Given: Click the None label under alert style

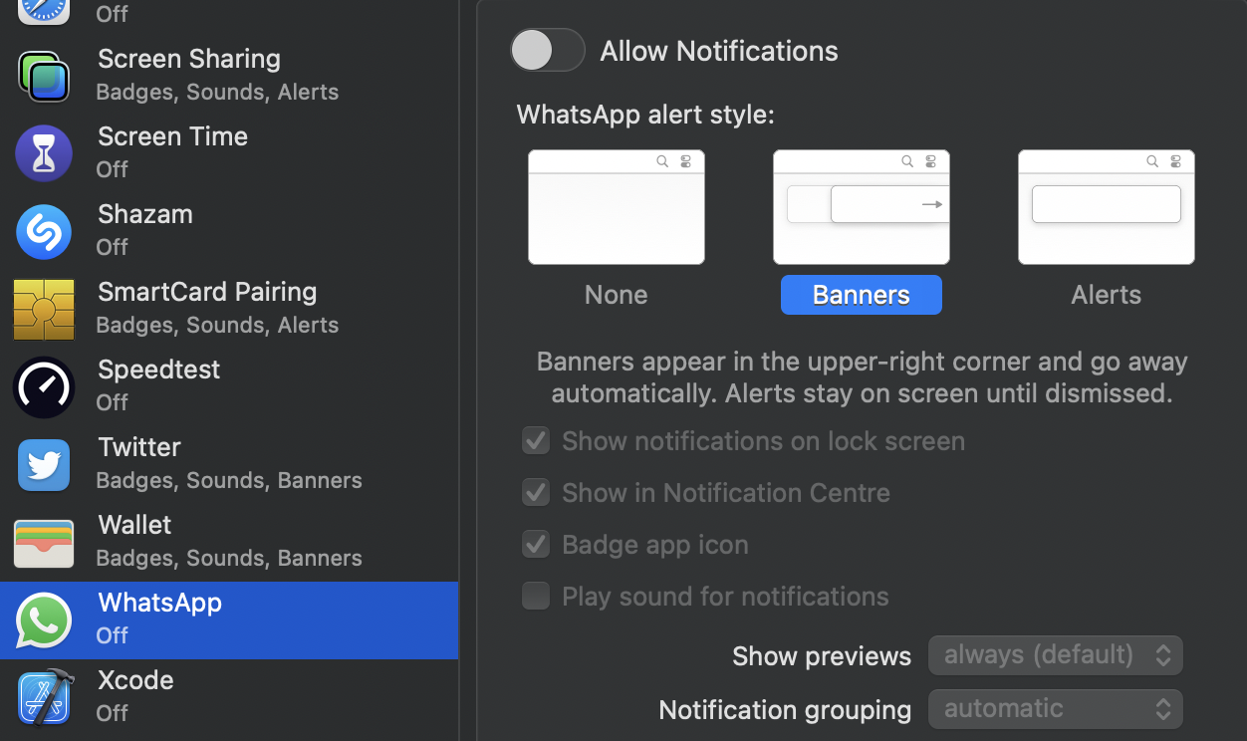Looking at the screenshot, I should [x=617, y=295].
